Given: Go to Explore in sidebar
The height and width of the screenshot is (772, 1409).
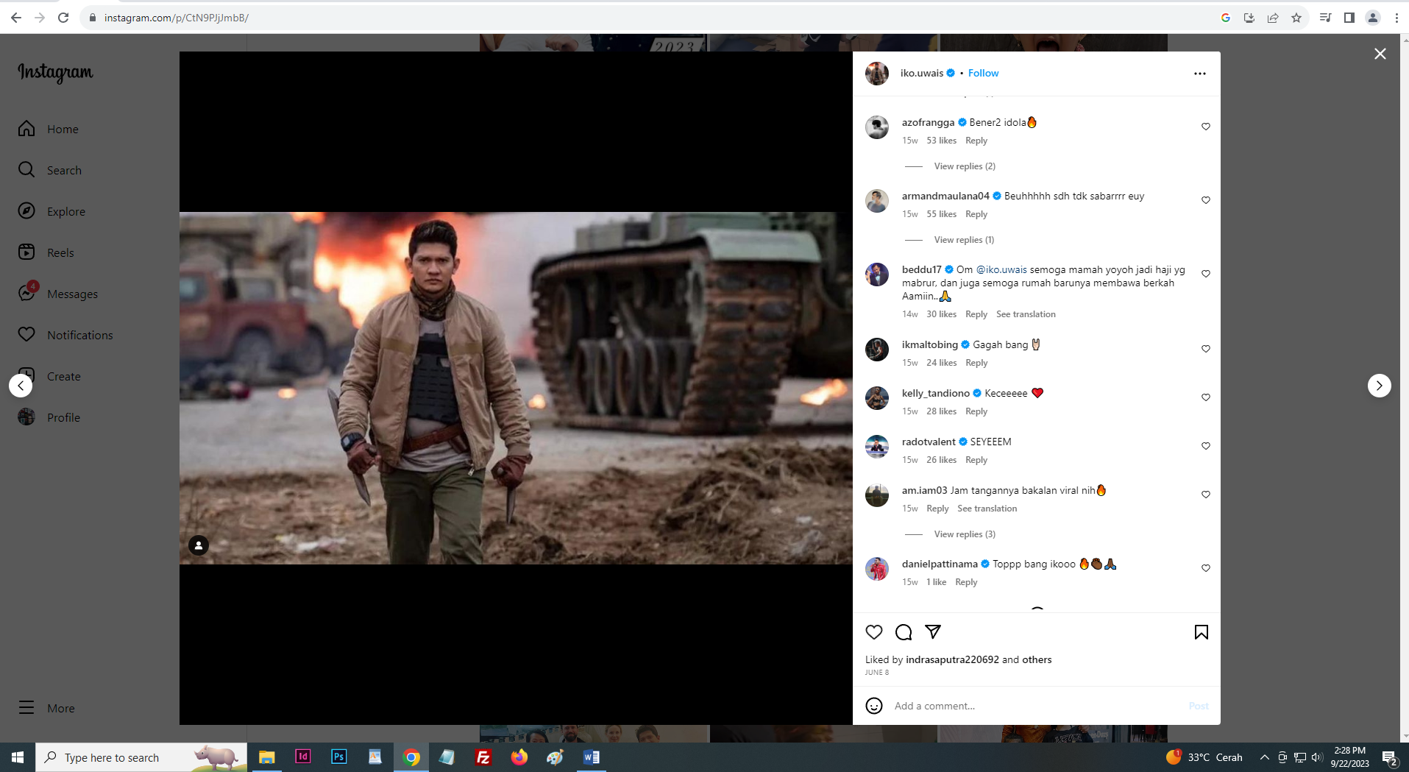Looking at the screenshot, I should click(52, 211).
